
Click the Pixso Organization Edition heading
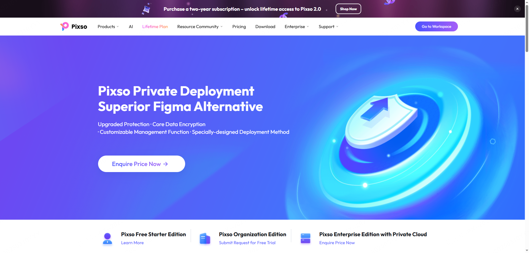(252, 234)
